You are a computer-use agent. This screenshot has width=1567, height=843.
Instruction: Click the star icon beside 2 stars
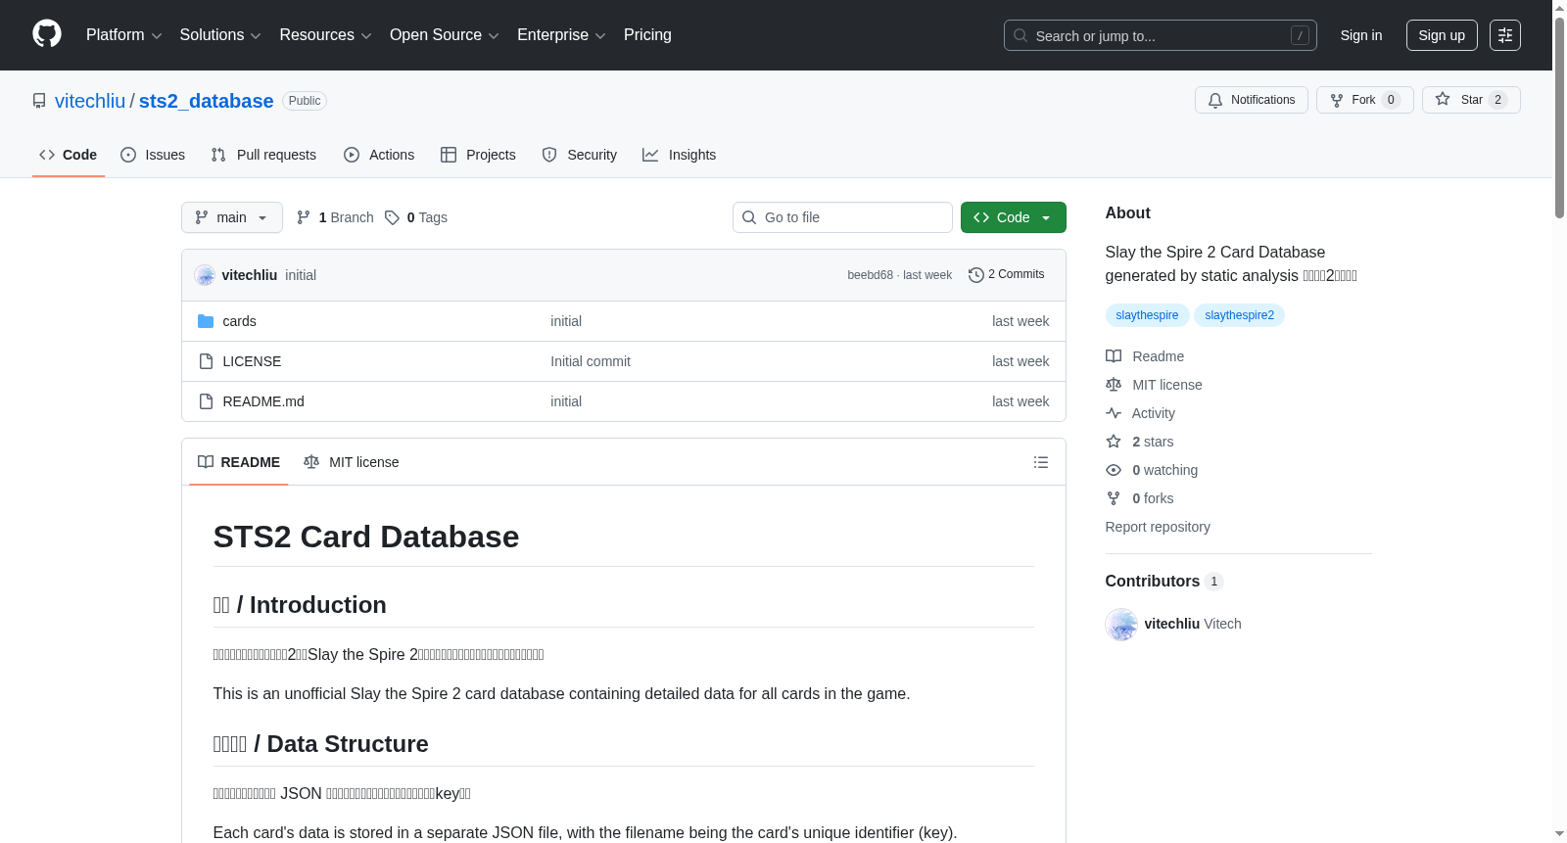tap(1114, 442)
